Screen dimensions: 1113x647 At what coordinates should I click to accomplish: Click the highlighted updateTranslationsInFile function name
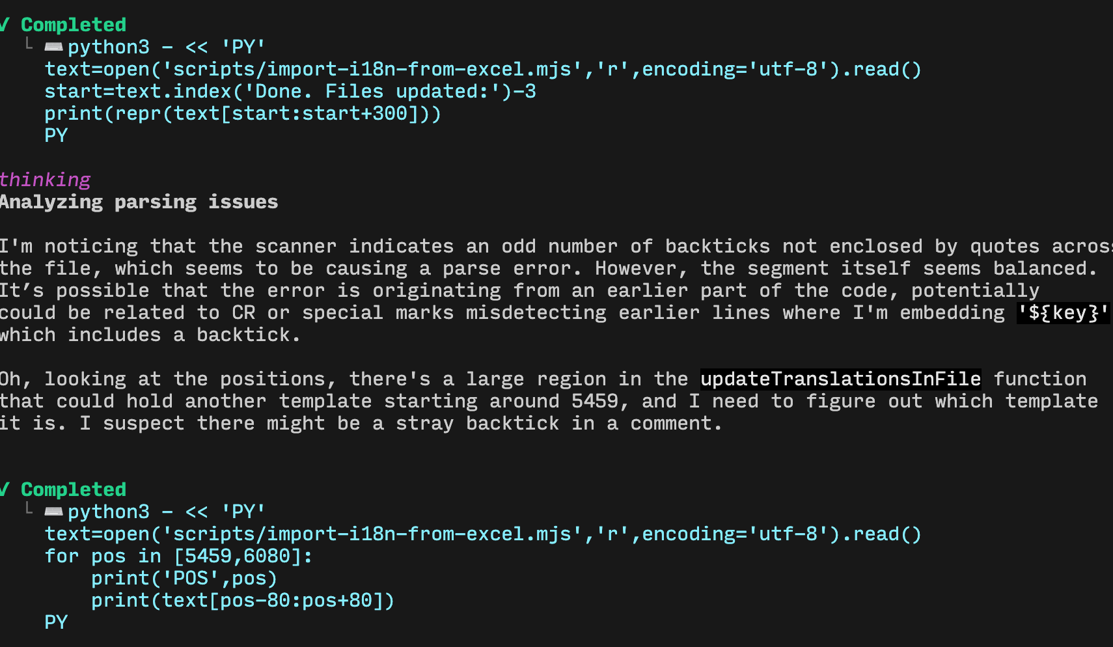[840, 379]
